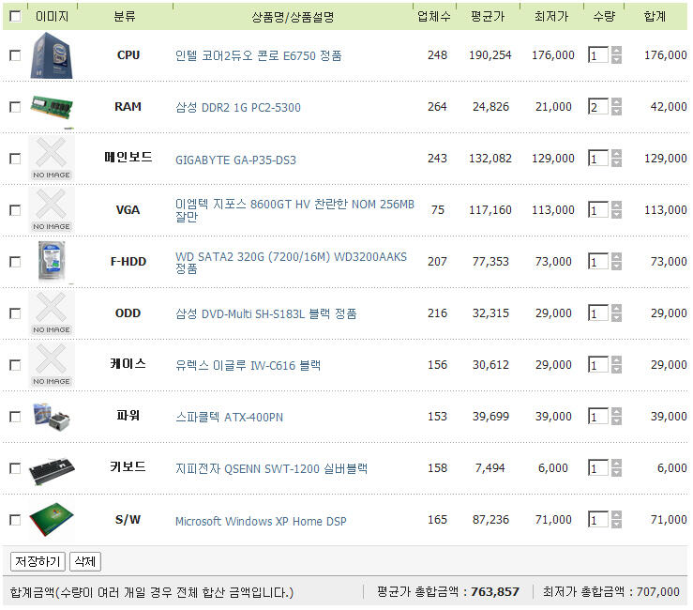The width and height of the screenshot is (693, 610).
Task: Open 유렉스 이글루 IW-C616 블랙 link
Action: [x=248, y=365]
